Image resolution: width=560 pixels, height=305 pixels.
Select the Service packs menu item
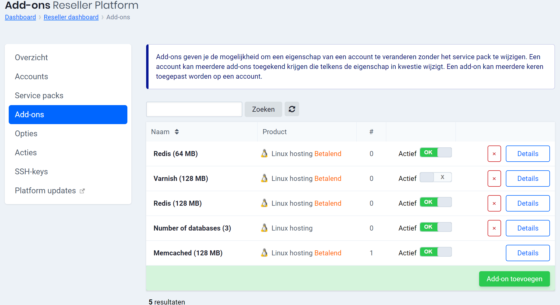39,95
